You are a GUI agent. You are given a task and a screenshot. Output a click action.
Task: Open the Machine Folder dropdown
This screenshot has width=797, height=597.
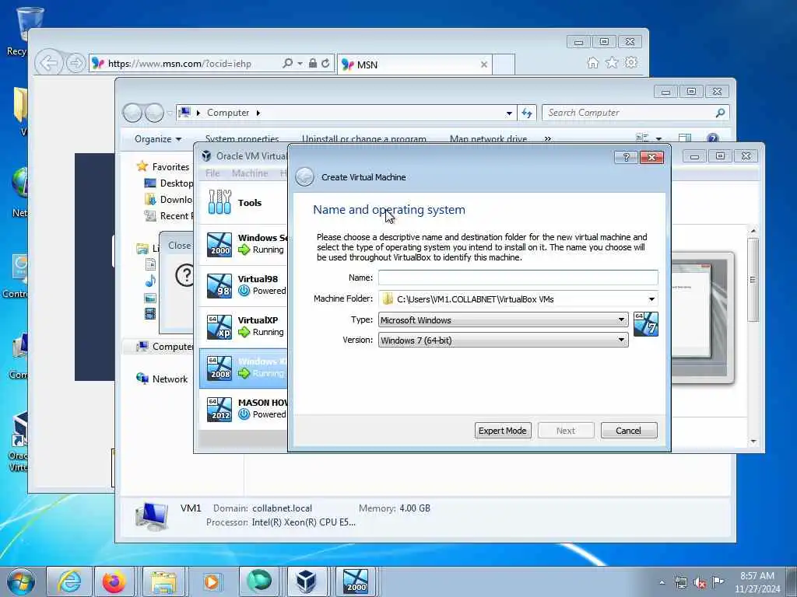pos(651,299)
